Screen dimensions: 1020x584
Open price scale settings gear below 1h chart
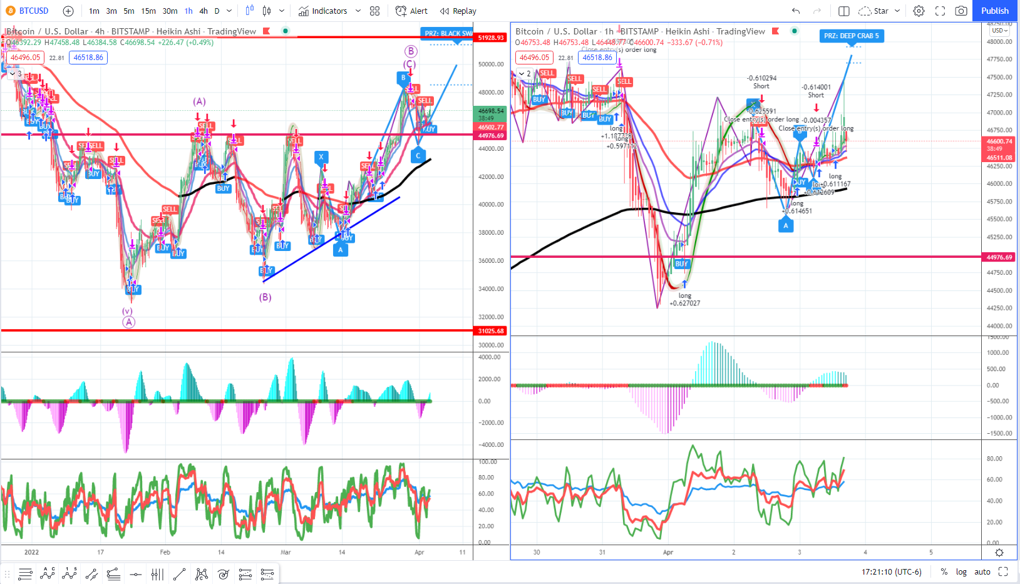click(x=999, y=553)
